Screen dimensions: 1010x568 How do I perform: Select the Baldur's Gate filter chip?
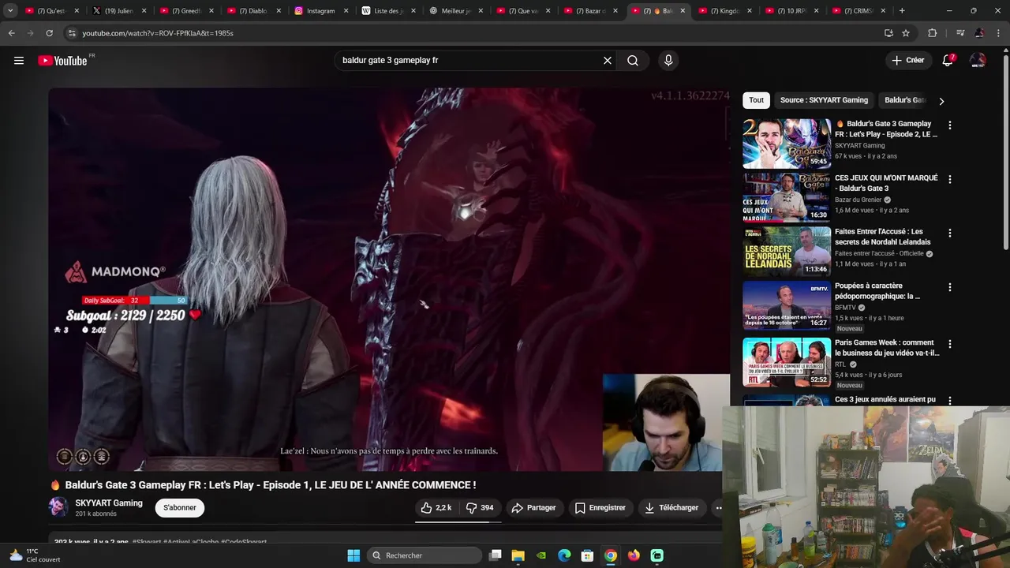(x=904, y=100)
